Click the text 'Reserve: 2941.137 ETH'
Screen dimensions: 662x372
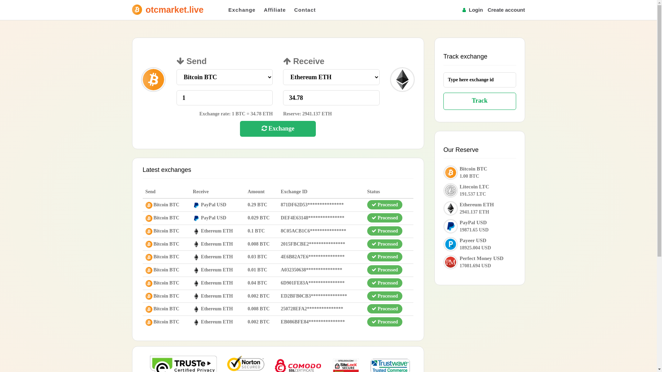(308, 114)
